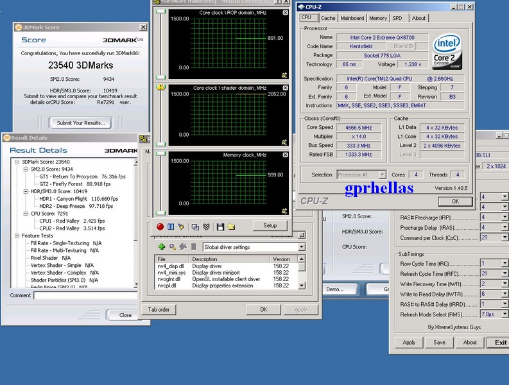This screenshot has width=509, height=385.
Task: Click the double chevron down icon
Action: (x=206, y=227)
